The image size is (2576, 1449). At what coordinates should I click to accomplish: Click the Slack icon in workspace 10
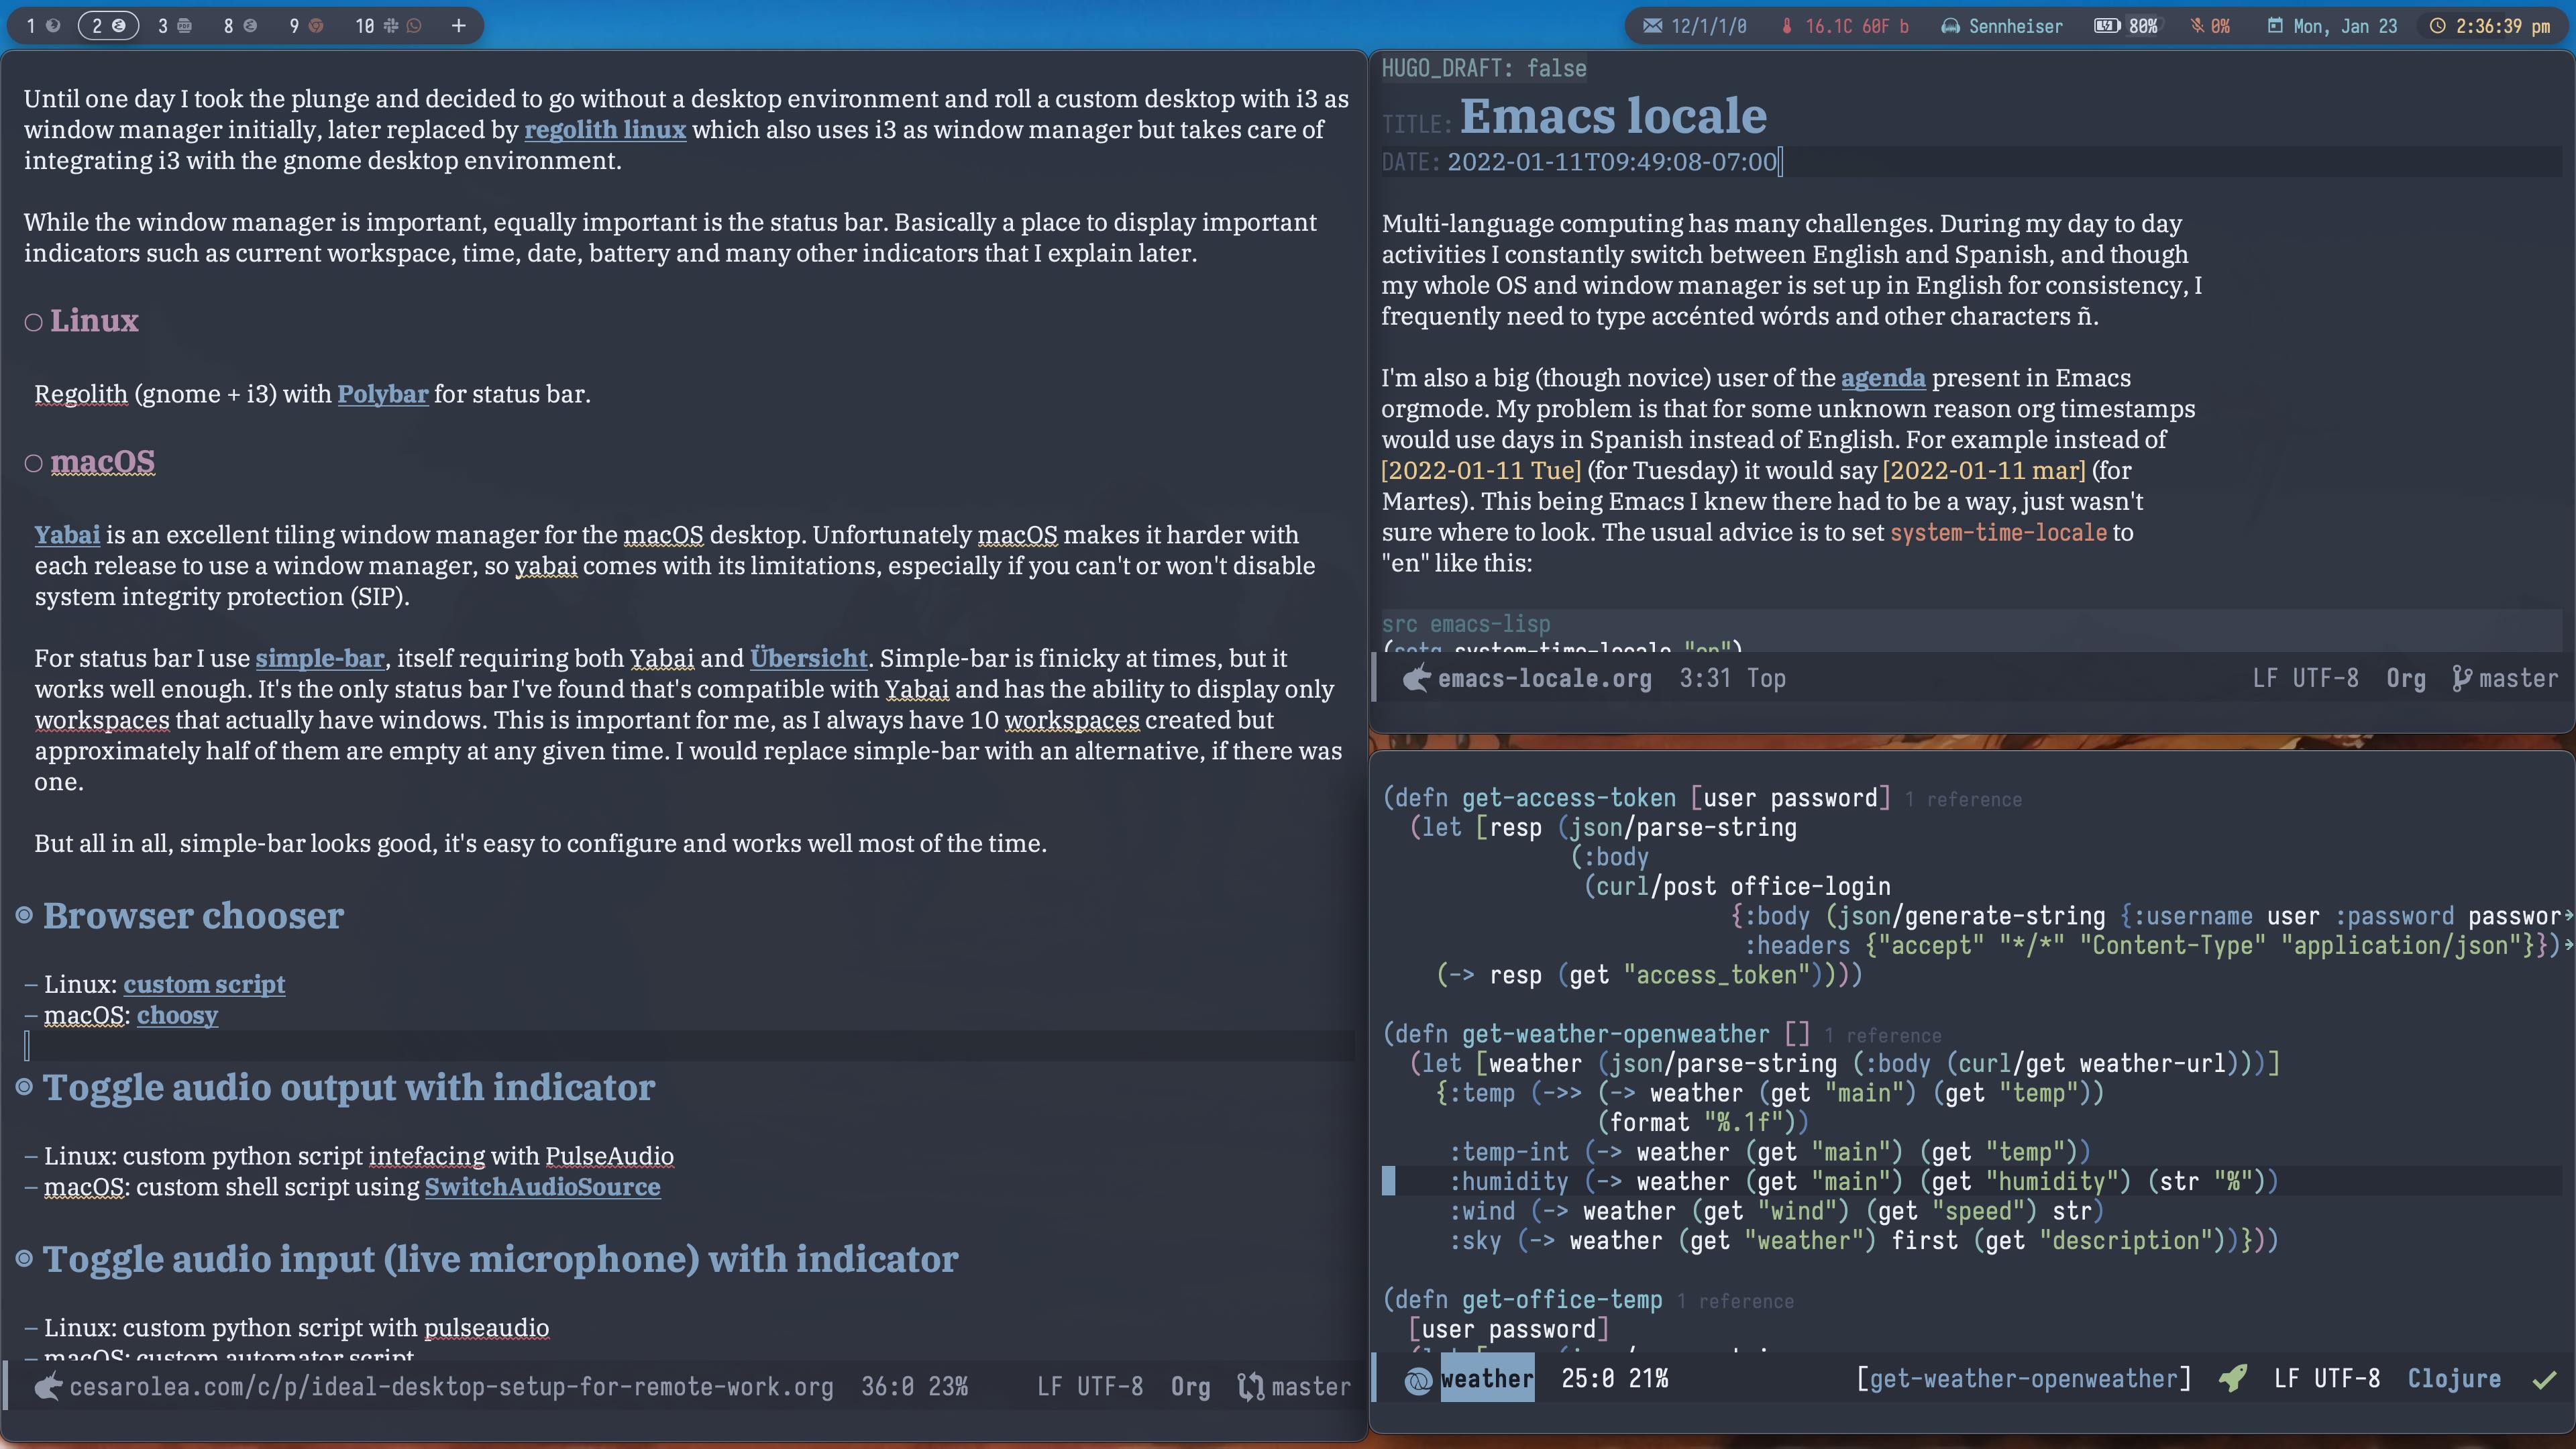click(392, 26)
